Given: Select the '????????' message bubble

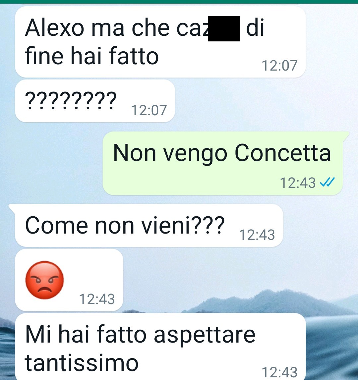Looking at the screenshot, I should pyautogui.click(x=95, y=101).
